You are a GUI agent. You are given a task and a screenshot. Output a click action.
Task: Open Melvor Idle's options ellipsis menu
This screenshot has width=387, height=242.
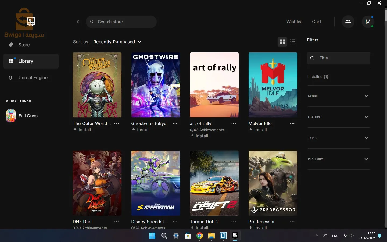click(292, 124)
